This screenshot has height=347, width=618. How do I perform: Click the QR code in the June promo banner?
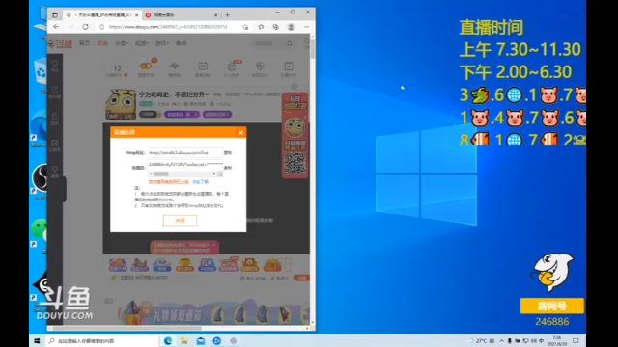pos(295,163)
